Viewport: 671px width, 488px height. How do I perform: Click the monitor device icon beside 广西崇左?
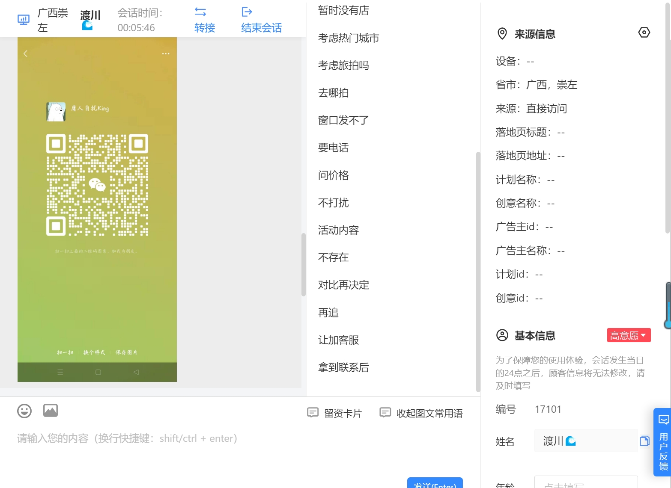click(x=24, y=20)
